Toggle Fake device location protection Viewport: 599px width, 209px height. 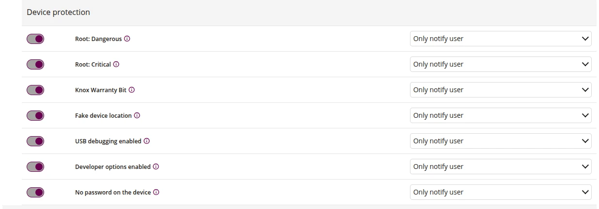[35, 115]
